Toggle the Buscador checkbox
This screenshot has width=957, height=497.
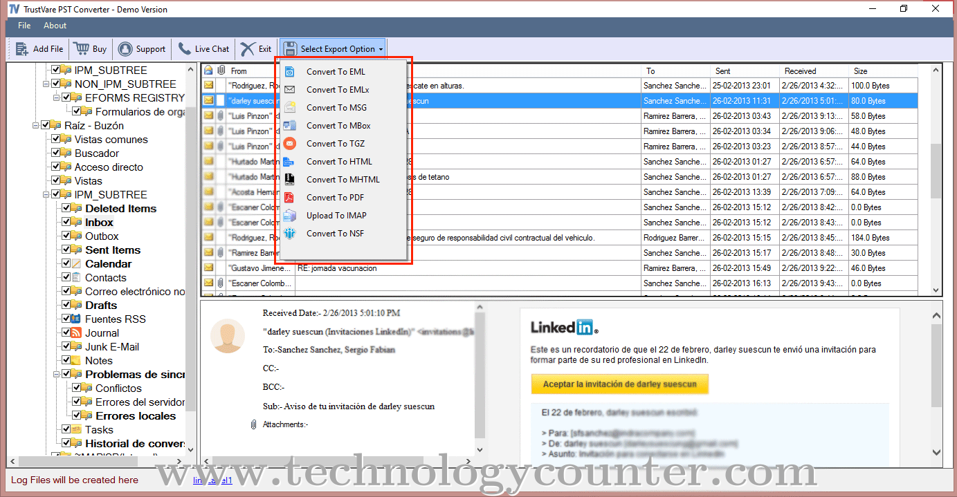click(56, 153)
